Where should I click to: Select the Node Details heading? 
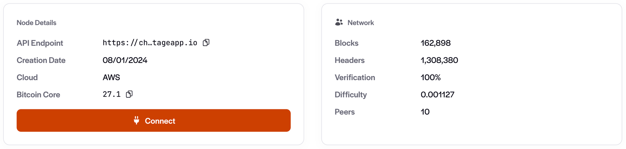(x=36, y=23)
